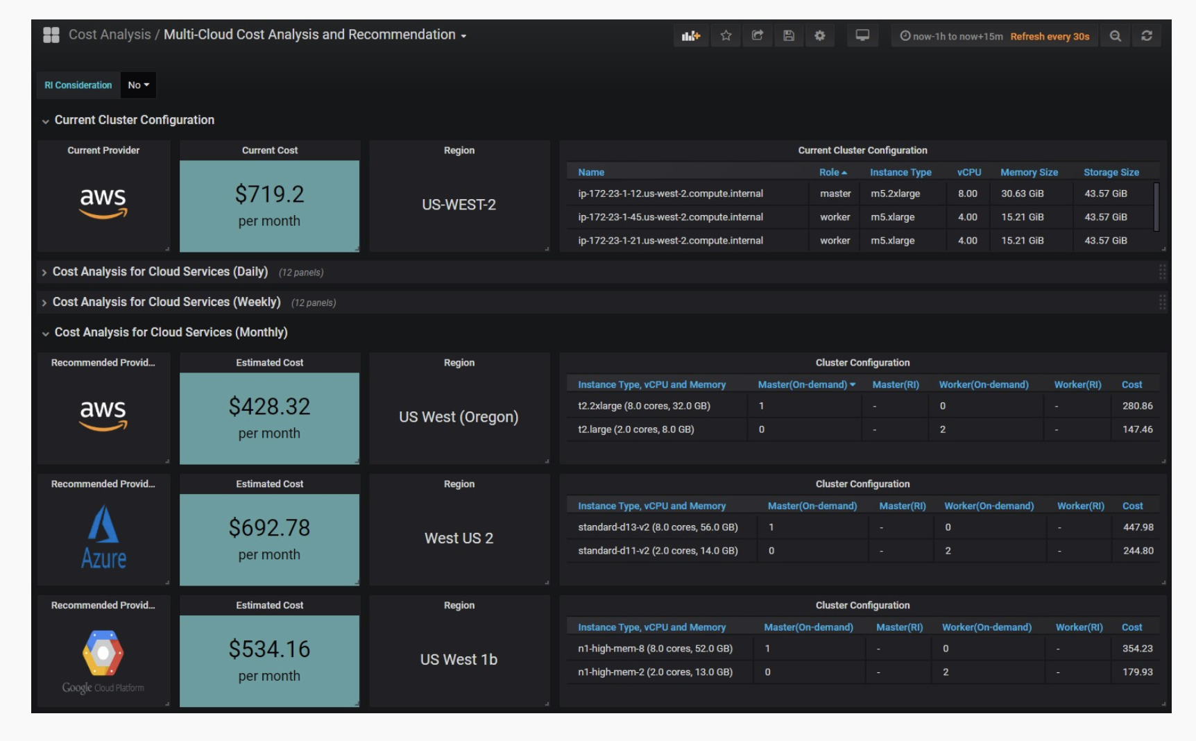Click the current cluster table scrollbar
Viewport: 1196px width, 741px height.
click(1156, 207)
